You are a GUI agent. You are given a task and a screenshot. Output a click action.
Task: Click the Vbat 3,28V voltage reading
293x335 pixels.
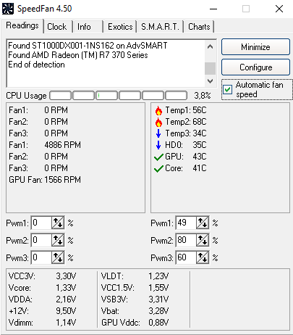[x=135, y=311]
